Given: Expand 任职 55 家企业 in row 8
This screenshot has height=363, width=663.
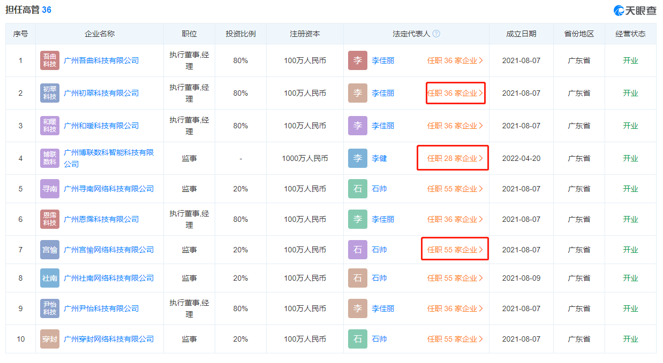Looking at the screenshot, I should (x=455, y=278).
